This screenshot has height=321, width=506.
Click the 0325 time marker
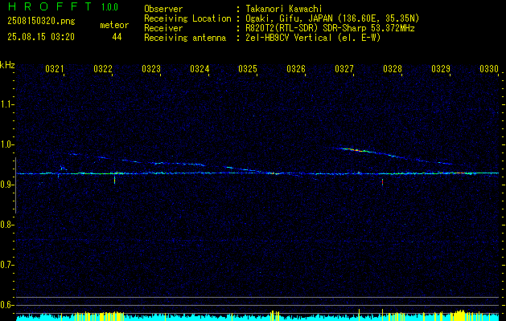tap(248, 69)
